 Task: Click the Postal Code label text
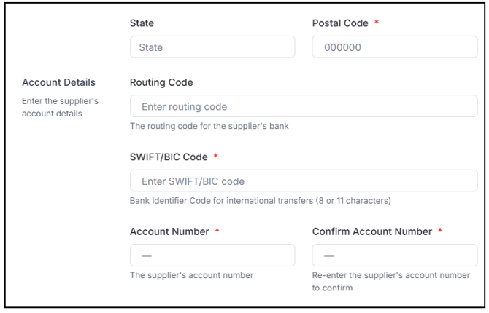click(x=340, y=23)
